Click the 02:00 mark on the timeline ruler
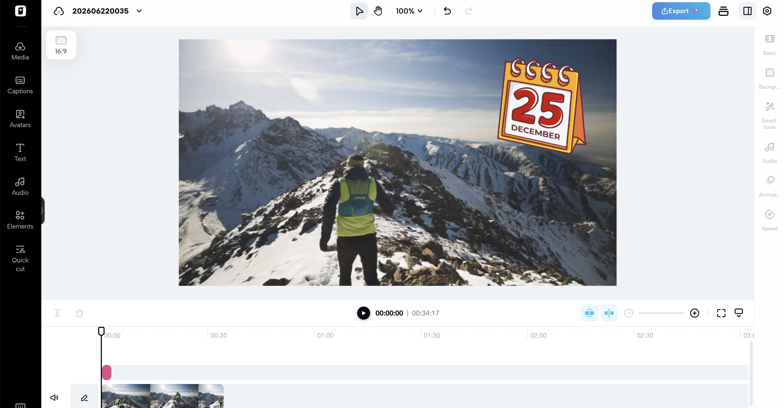Screen dimensions: 784x408 tap(538, 335)
